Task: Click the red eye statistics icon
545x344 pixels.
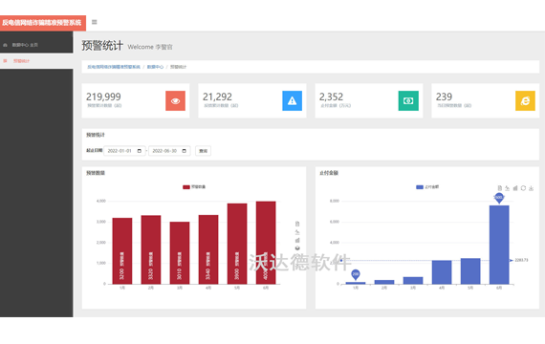Action: click(175, 100)
